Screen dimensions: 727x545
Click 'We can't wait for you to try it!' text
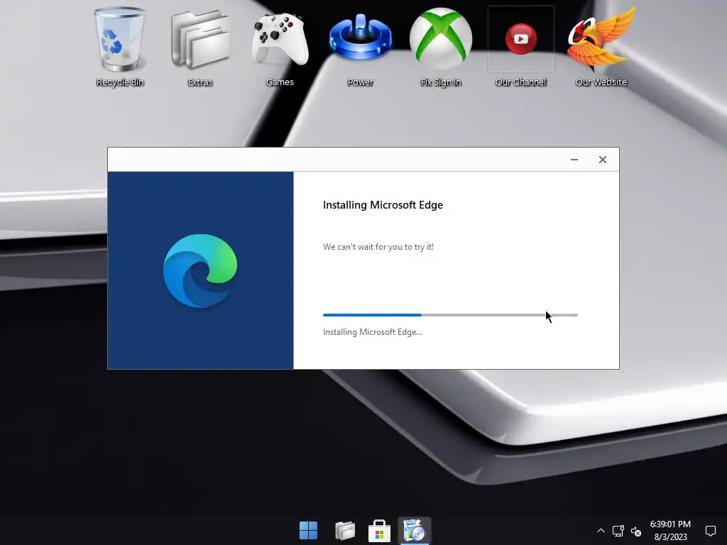click(x=378, y=247)
